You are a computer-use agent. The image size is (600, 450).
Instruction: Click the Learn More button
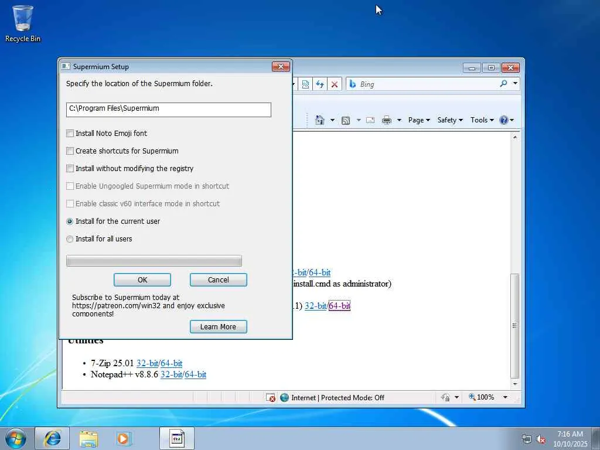(x=219, y=327)
